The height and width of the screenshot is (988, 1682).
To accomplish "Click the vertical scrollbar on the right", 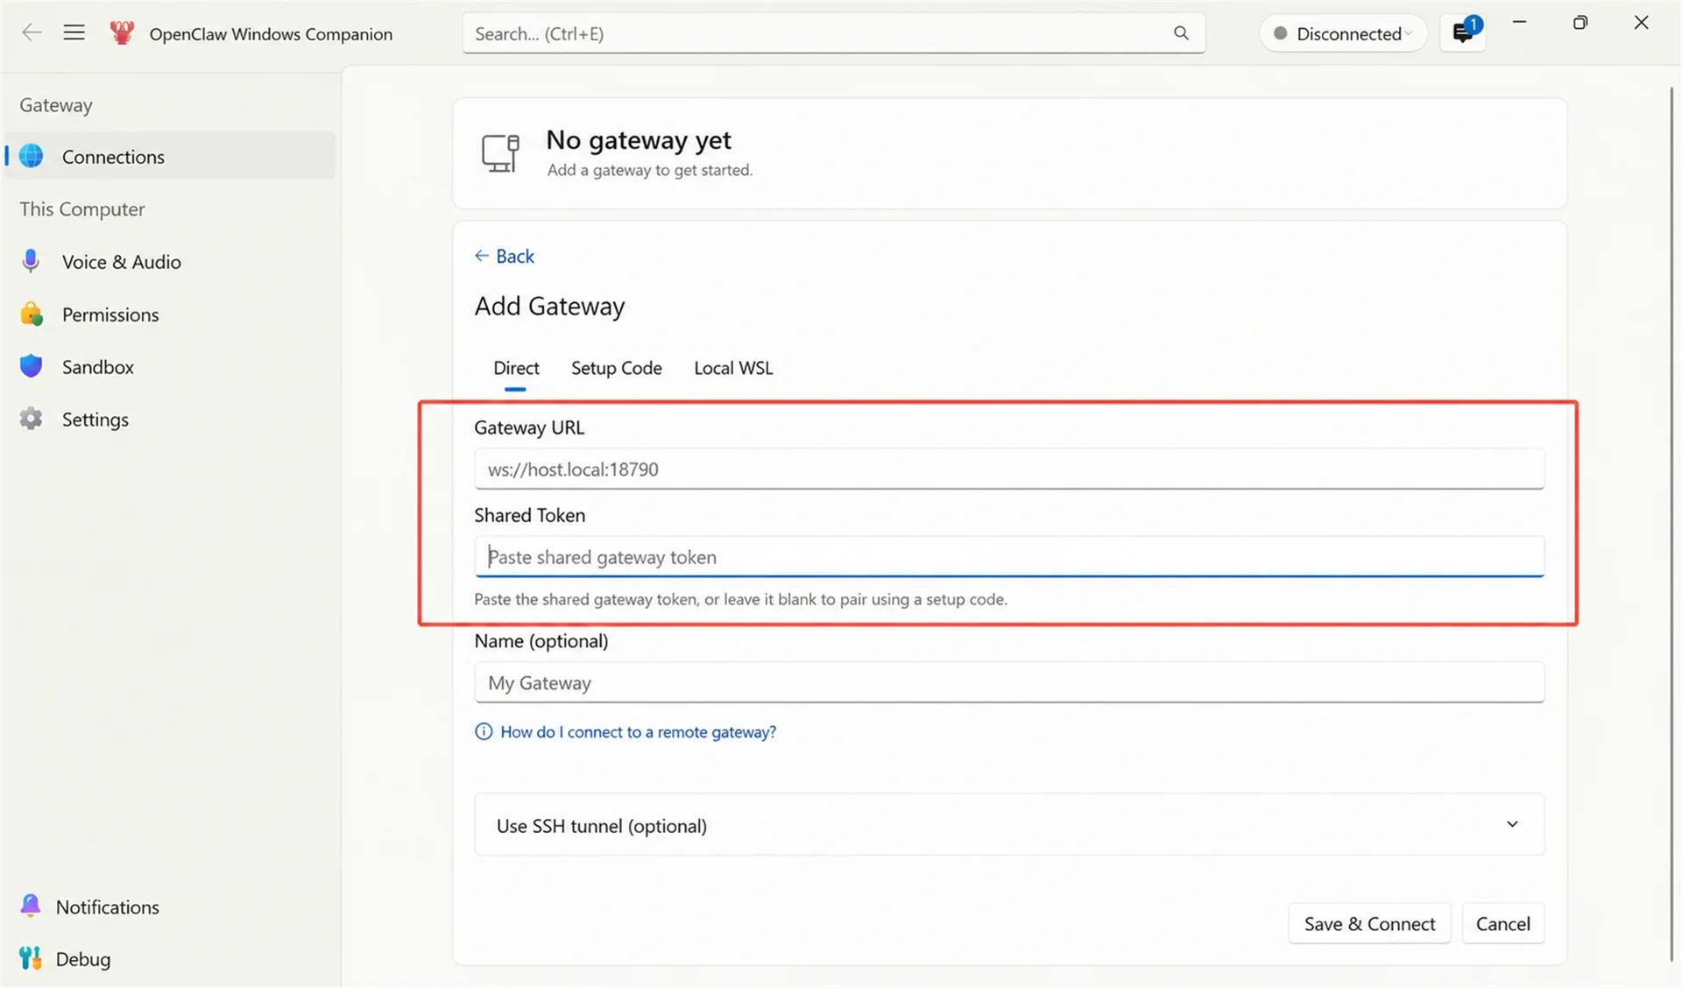I will click(1671, 523).
